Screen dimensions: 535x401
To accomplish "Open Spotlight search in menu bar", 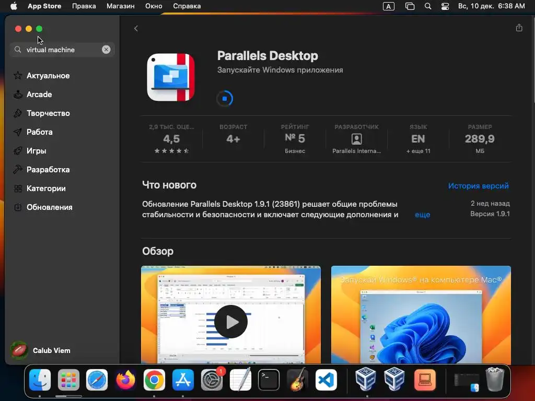I will (x=428, y=6).
